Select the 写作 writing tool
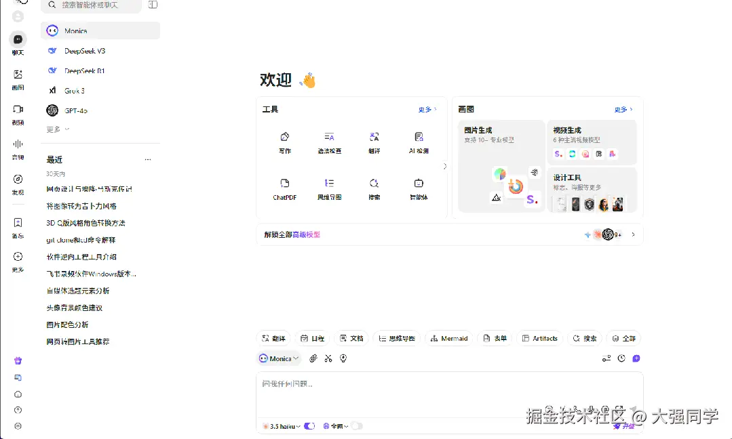Image resolution: width=732 pixels, height=439 pixels. click(284, 142)
